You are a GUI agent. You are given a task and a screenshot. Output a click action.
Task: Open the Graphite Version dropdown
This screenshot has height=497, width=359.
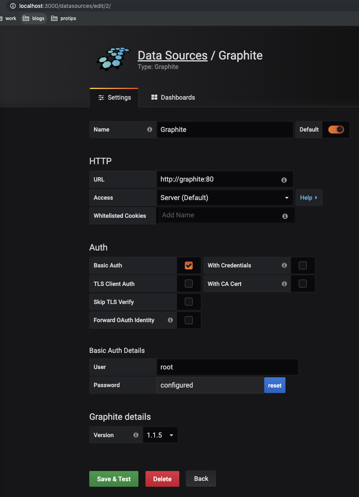160,435
